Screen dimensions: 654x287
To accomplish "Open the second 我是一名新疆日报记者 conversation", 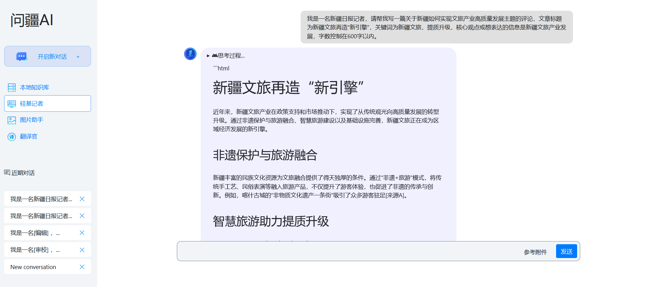I will 41,216.
